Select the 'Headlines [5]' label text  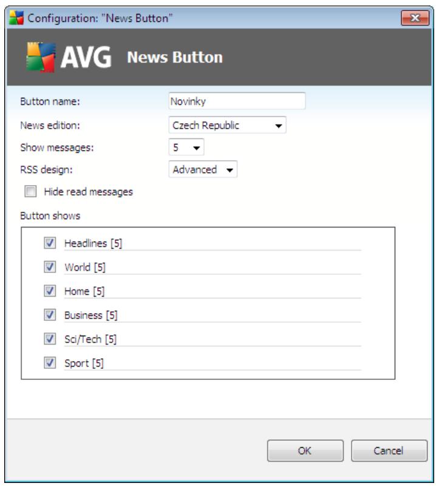[x=93, y=243]
